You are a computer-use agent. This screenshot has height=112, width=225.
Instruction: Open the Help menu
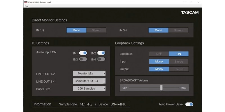click(26, 6)
